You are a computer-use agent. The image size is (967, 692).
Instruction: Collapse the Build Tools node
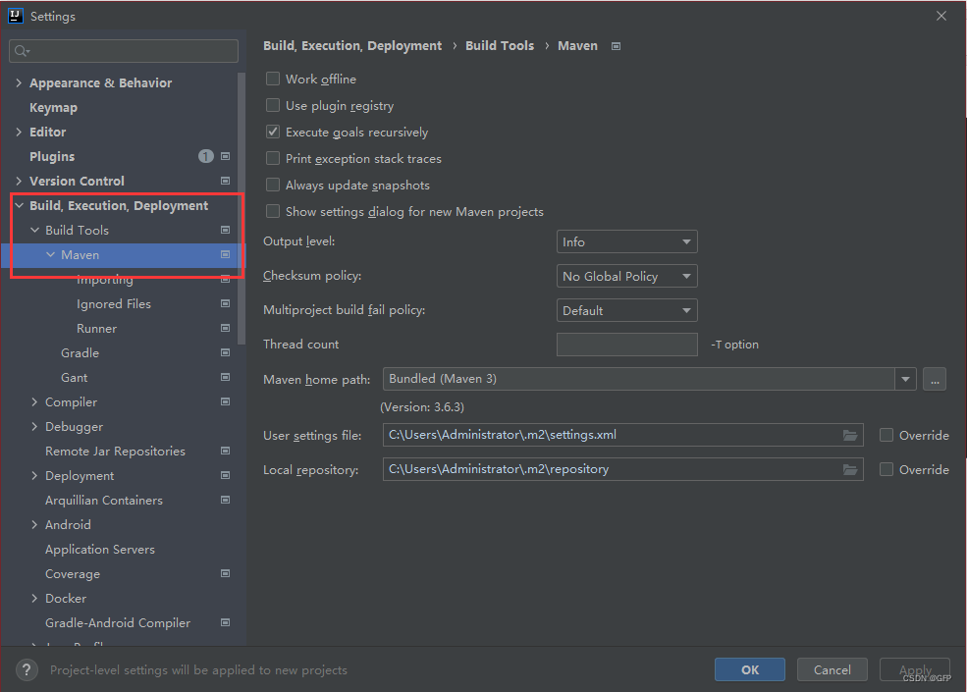click(x=34, y=230)
